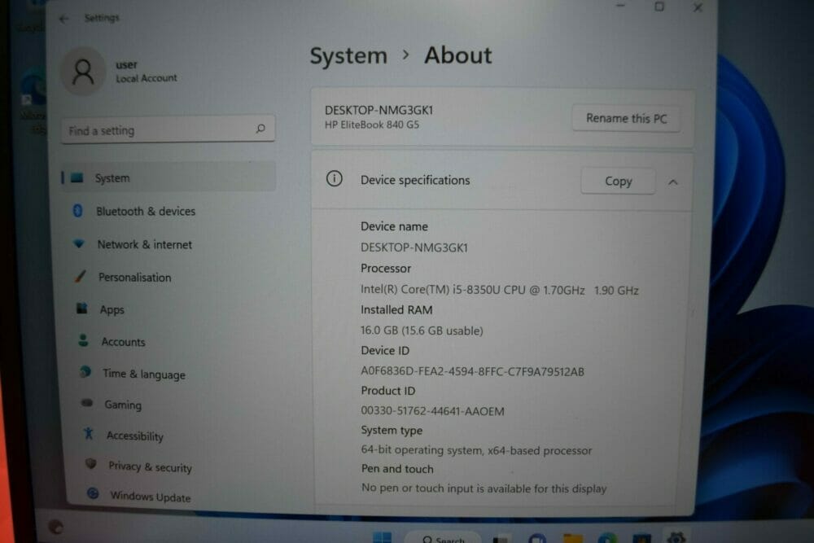Click the Gaming controller icon
The width and height of the screenshot is (814, 543).
[x=87, y=403]
